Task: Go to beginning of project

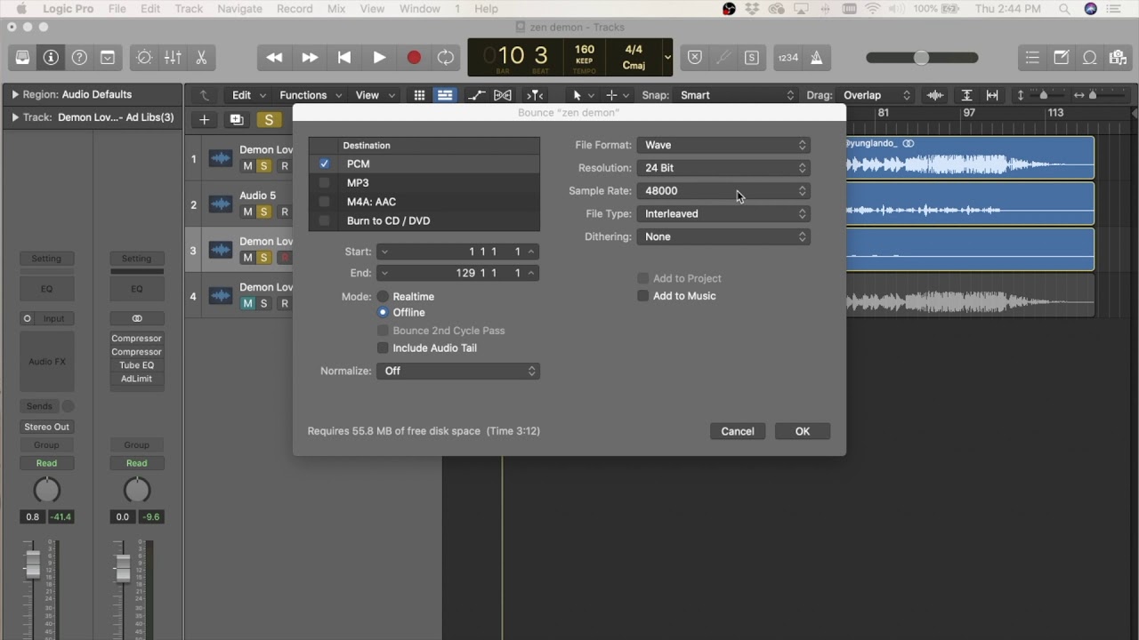Action: pos(344,58)
